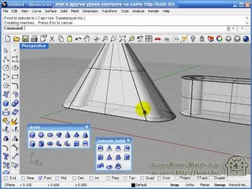Uncheck the Point osnap checkbox
The width and height of the screenshot is (252, 189).
coord(40,178)
